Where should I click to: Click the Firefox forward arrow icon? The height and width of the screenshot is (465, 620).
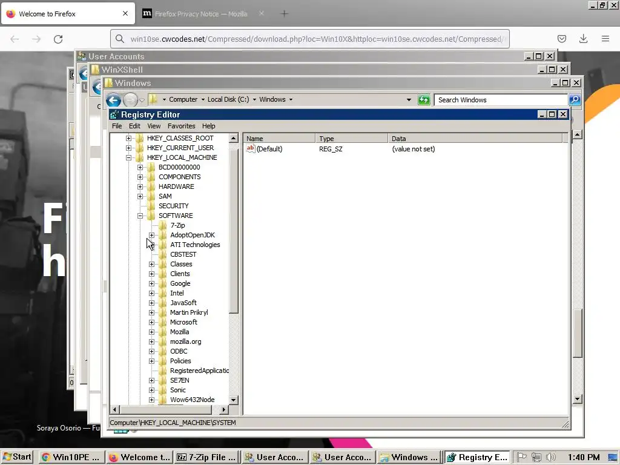pyautogui.click(x=36, y=39)
